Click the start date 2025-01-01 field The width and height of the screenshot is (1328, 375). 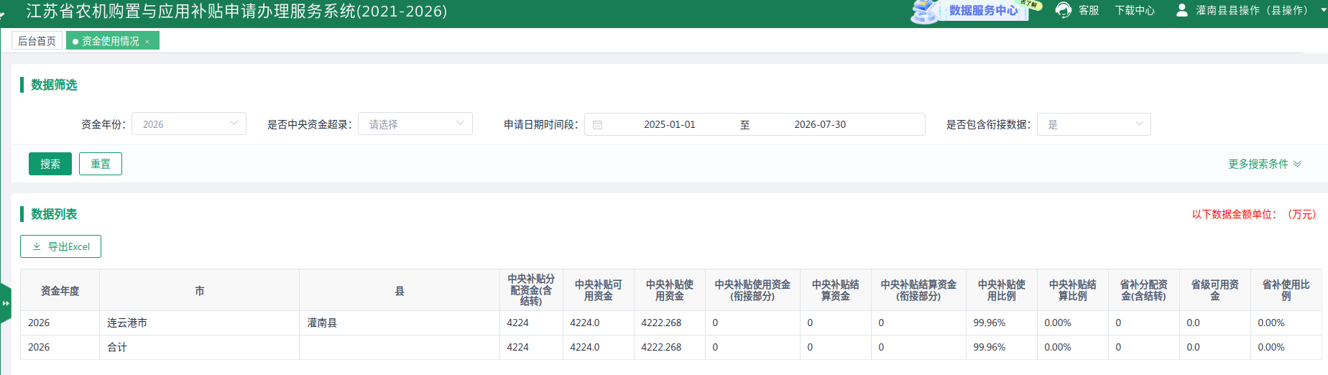coord(669,124)
